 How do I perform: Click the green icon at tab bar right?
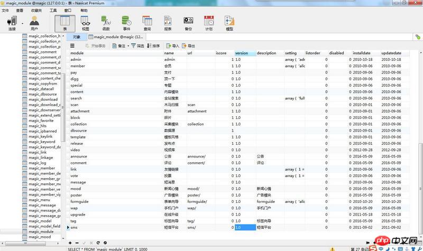(418, 37)
